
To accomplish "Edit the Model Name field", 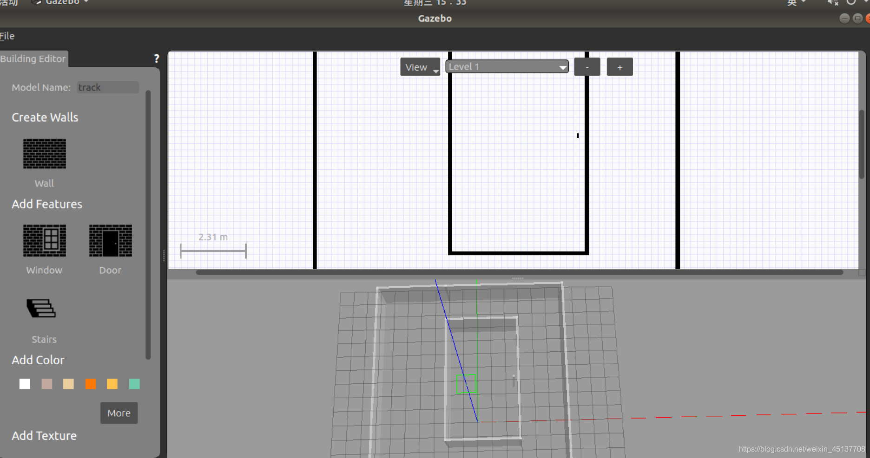I will point(108,87).
